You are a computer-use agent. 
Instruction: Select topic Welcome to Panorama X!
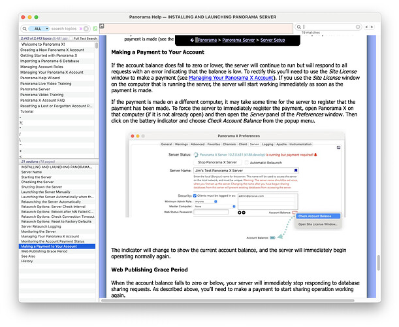[x=57, y=44]
